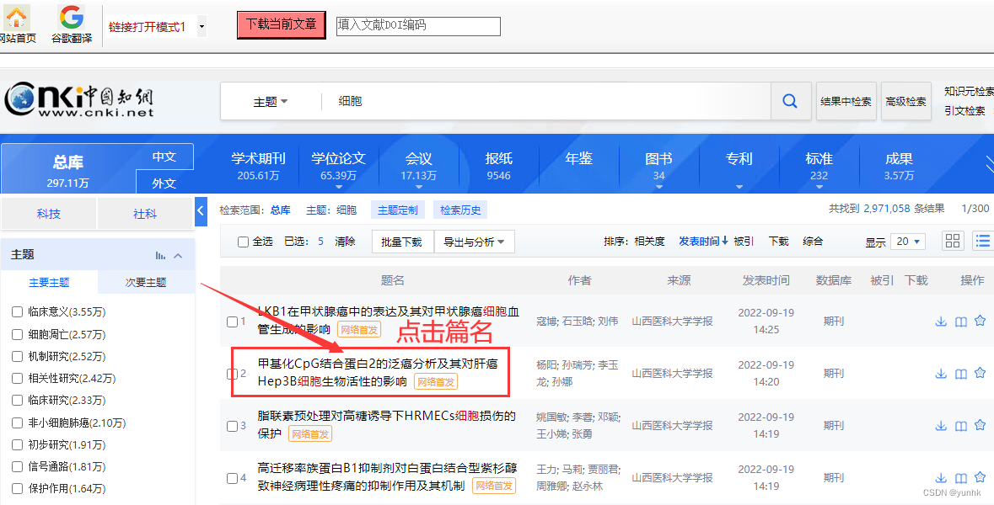Click the CNKI logo
The width and height of the screenshot is (994, 505).
pyautogui.click(x=79, y=101)
